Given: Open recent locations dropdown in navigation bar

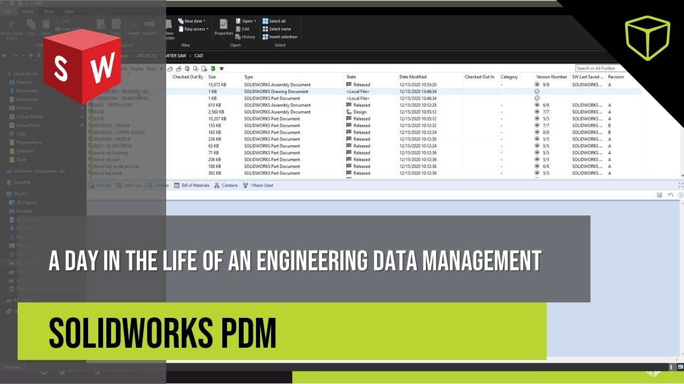Looking at the screenshot, I should 25,55.
